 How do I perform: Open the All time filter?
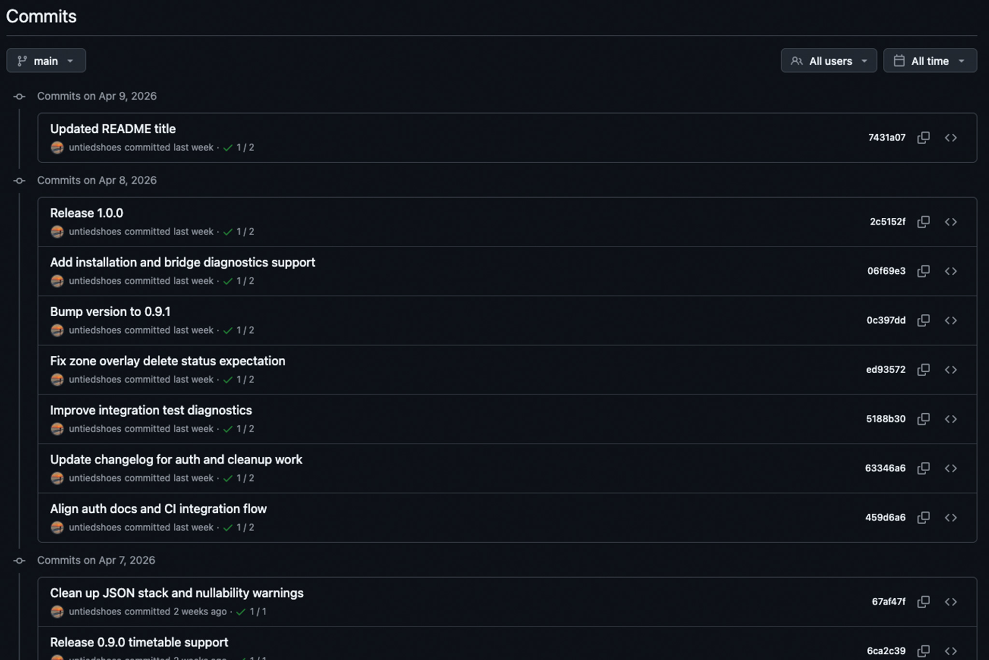coord(930,60)
